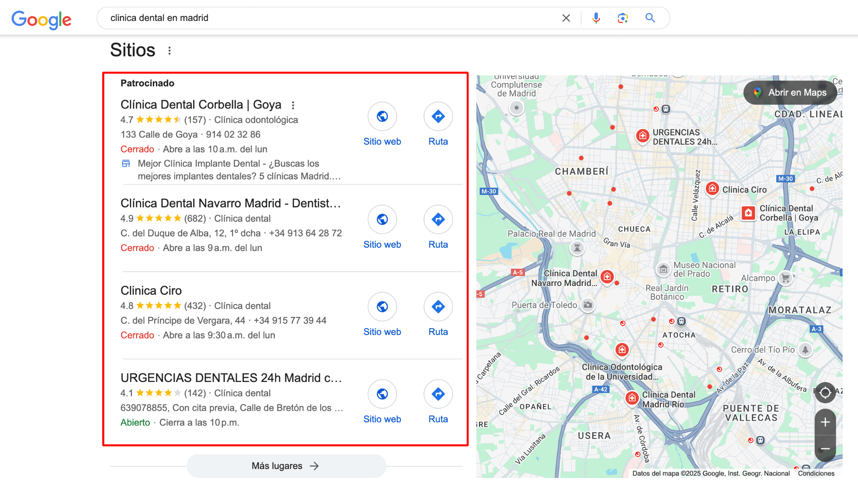
Task: Click into the search box text
Action: click(x=159, y=18)
